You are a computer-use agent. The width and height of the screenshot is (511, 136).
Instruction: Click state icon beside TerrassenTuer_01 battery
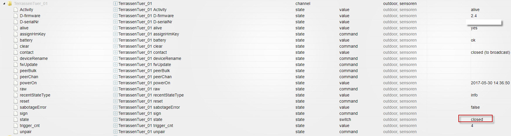click(115, 40)
